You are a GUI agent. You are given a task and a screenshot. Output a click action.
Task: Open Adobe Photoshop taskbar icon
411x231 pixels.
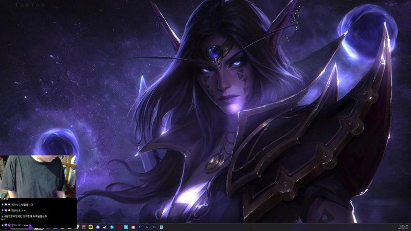point(154,227)
